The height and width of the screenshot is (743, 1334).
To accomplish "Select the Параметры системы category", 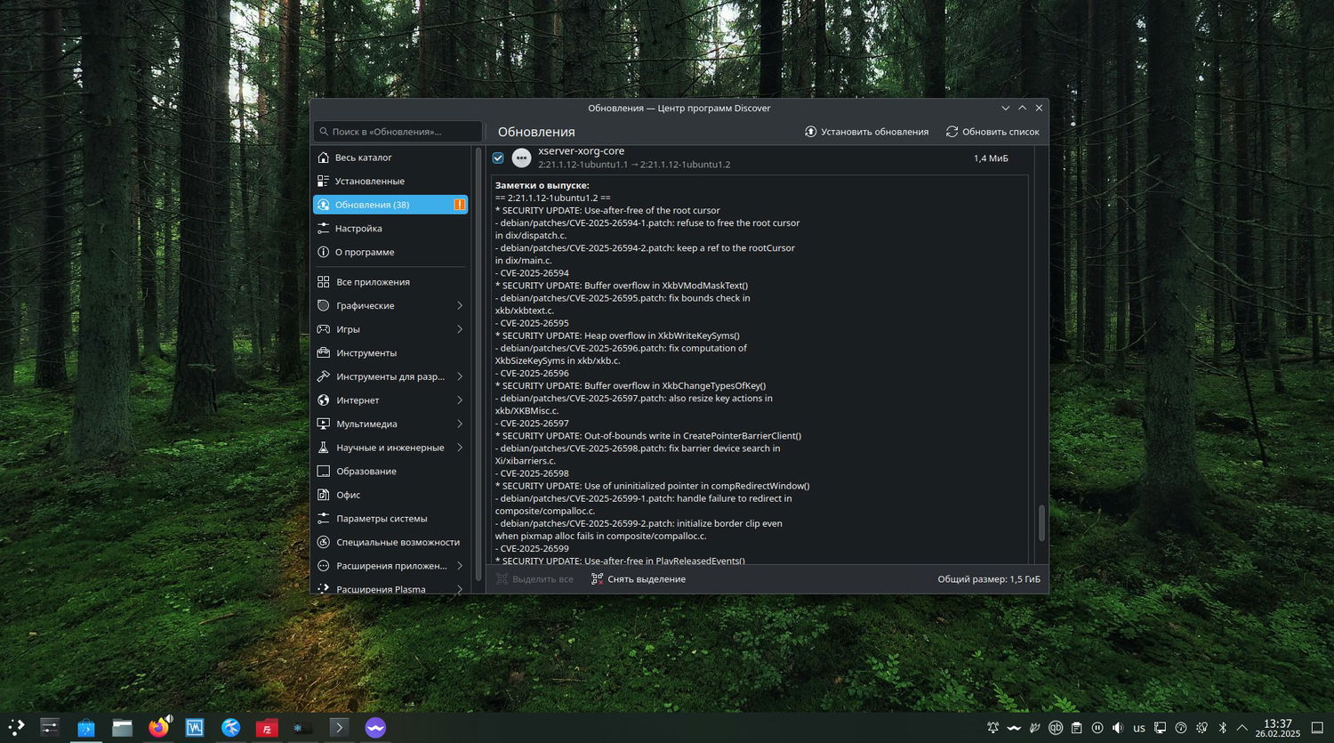I will tap(390, 519).
